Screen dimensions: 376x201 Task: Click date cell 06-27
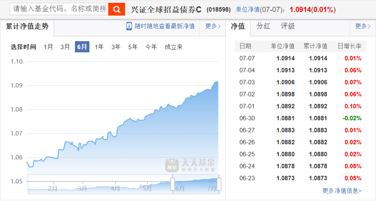point(247,130)
